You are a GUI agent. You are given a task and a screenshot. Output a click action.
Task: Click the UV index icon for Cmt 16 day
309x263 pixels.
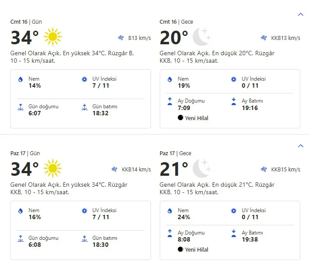pos(84,79)
